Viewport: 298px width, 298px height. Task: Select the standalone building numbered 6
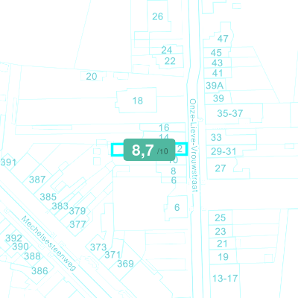(177, 207)
